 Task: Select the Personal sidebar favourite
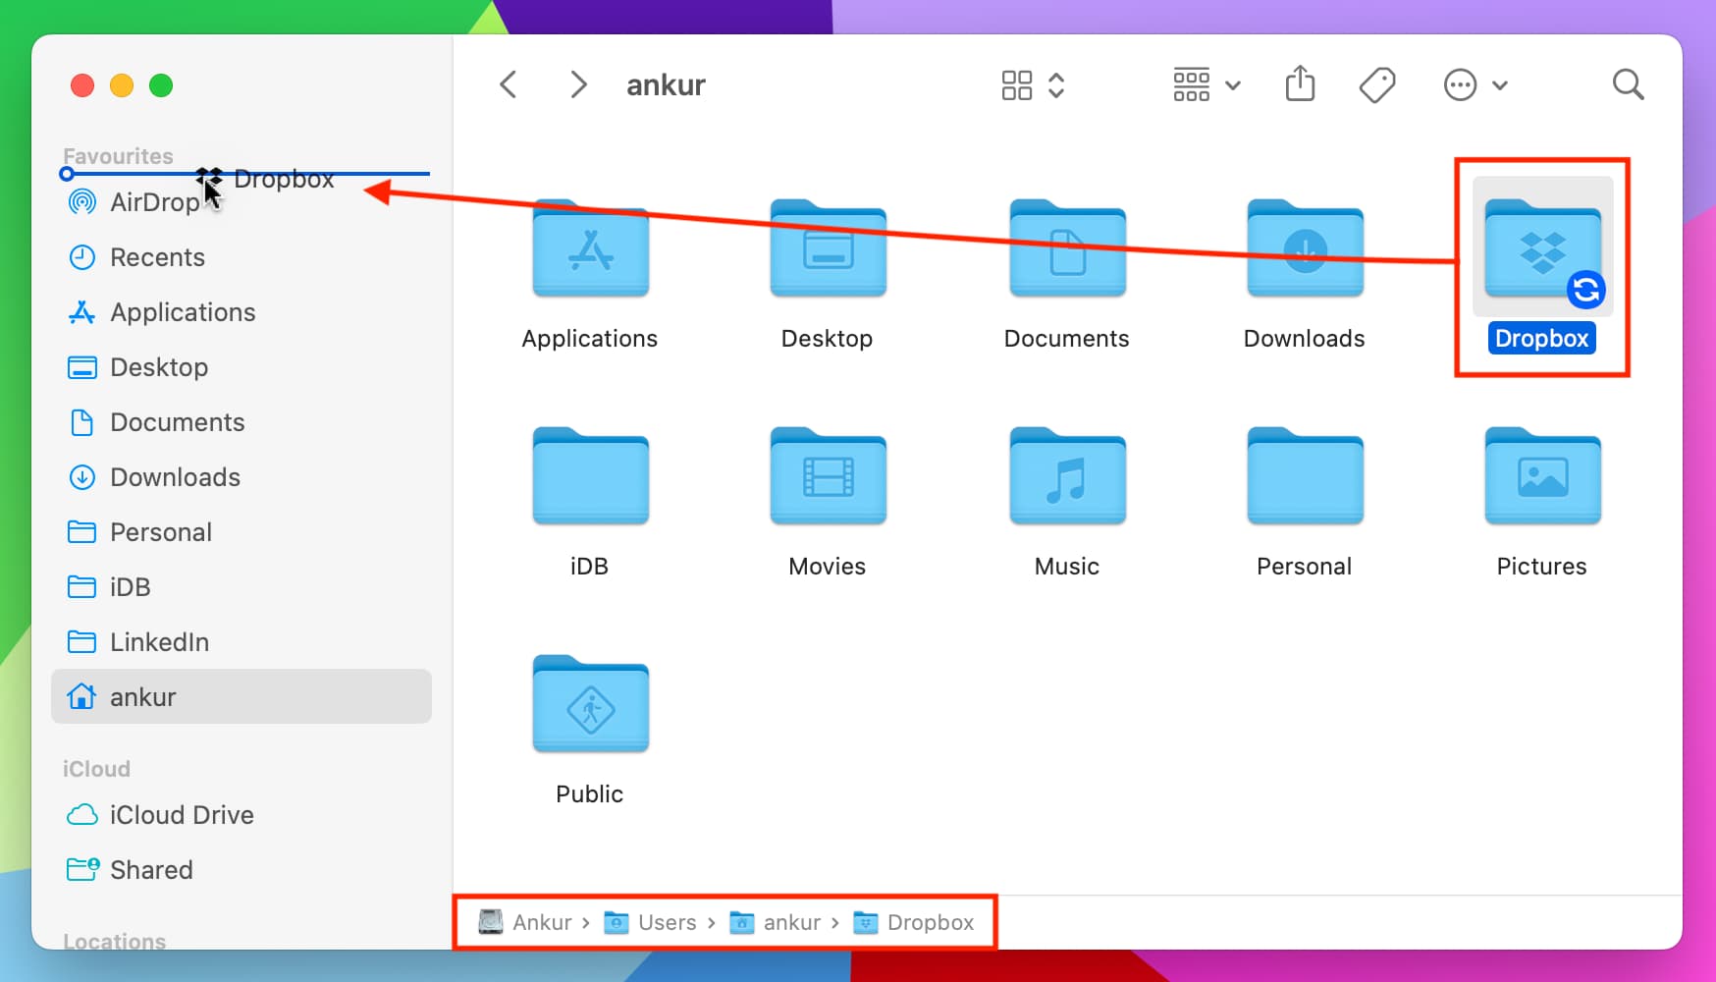tap(241, 532)
